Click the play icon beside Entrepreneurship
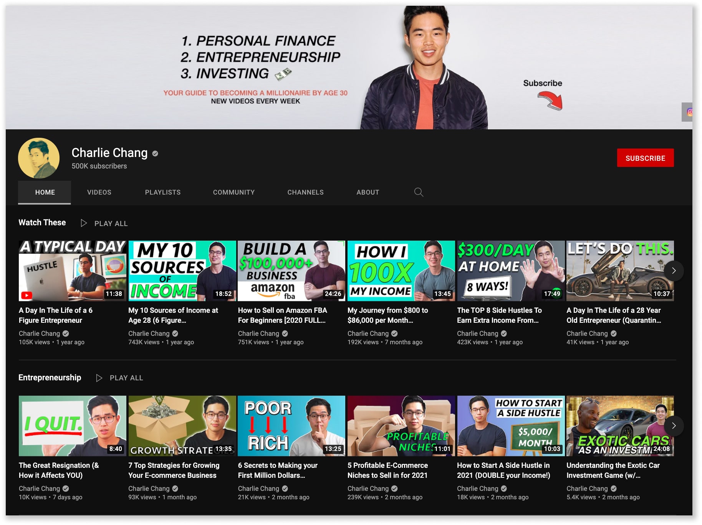 pos(99,378)
